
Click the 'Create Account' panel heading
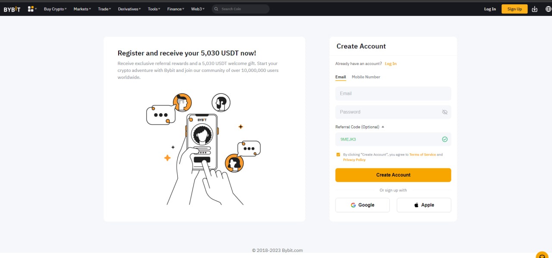click(361, 46)
